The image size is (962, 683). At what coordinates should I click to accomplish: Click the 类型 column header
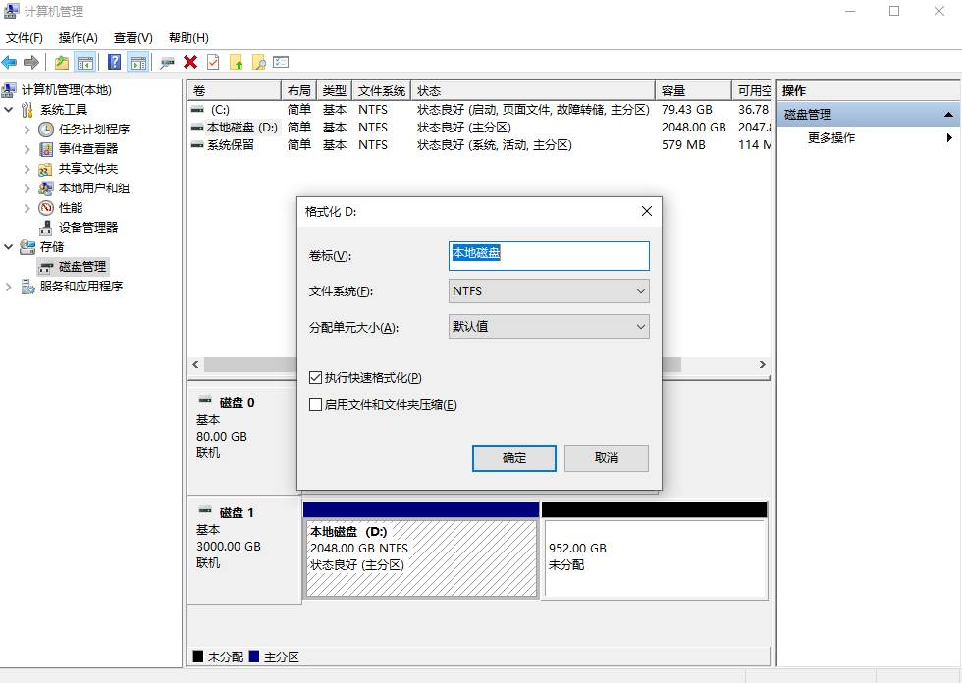(335, 90)
